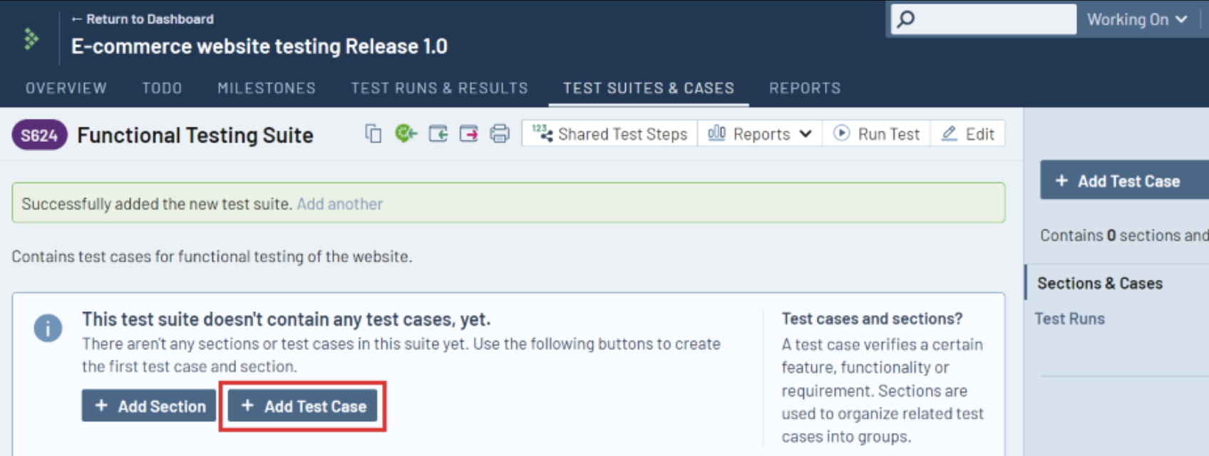The width and height of the screenshot is (1209, 456).
Task: Click the TestRail logo icon
Action: (31, 38)
